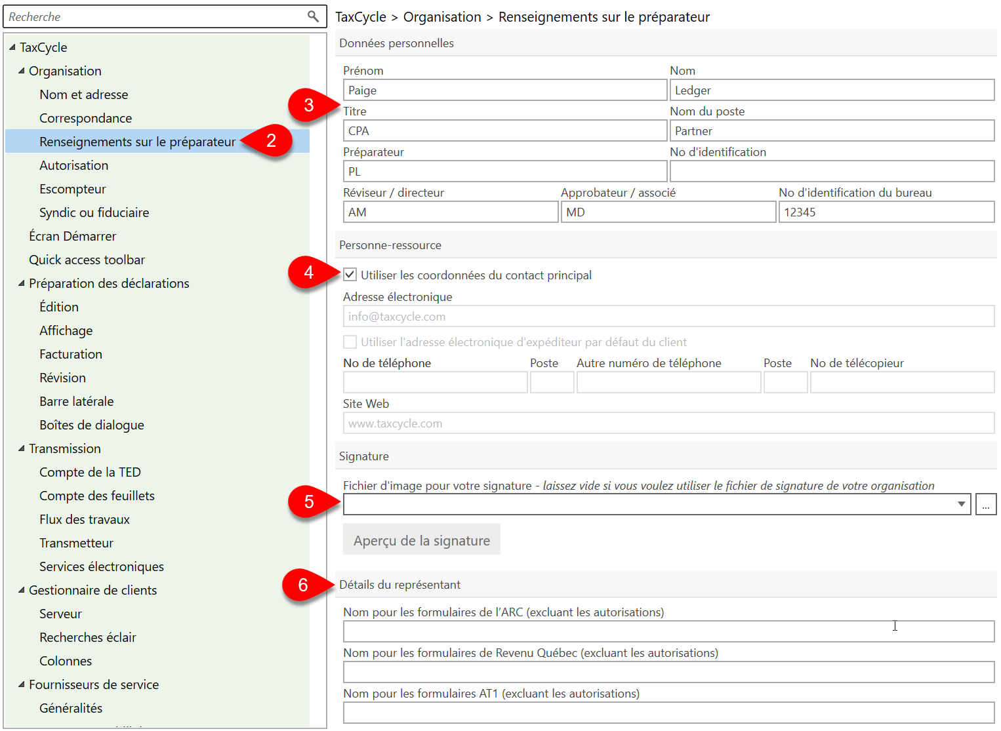Click the Nom field containing Ledger

point(832,90)
